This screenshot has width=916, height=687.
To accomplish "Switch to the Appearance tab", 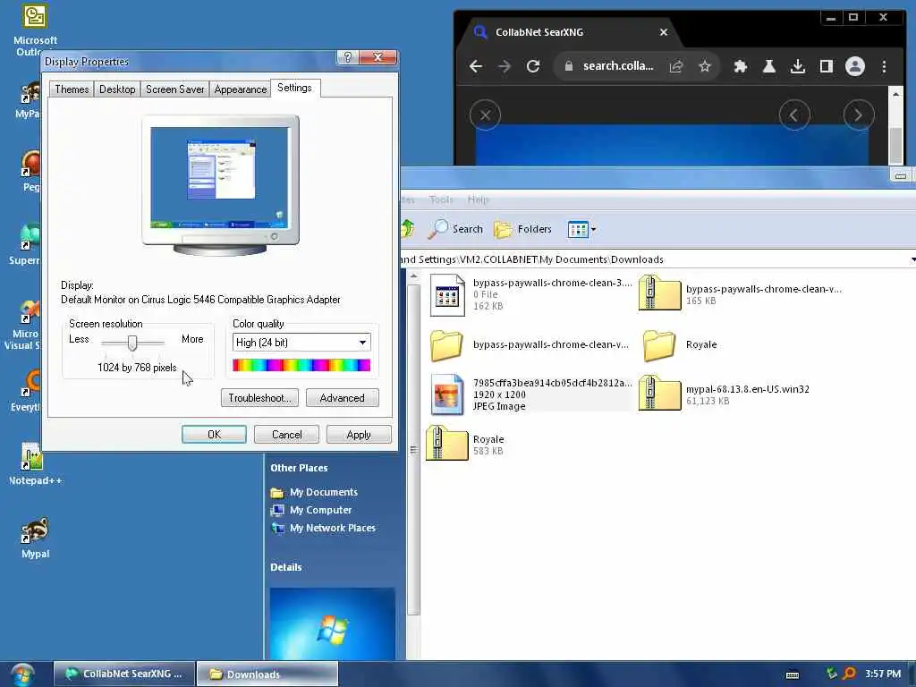I will (240, 89).
